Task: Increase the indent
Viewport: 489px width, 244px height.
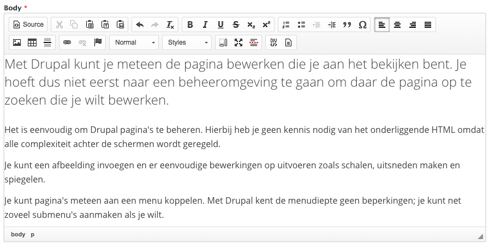Action: click(x=332, y=25)
